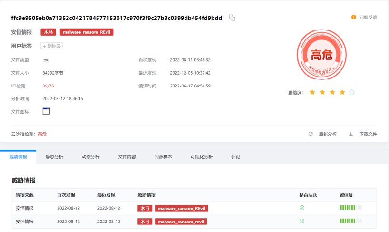389x232 pixels.
Task: Click the first gold confidence star
Action: [x=312, y=92]
